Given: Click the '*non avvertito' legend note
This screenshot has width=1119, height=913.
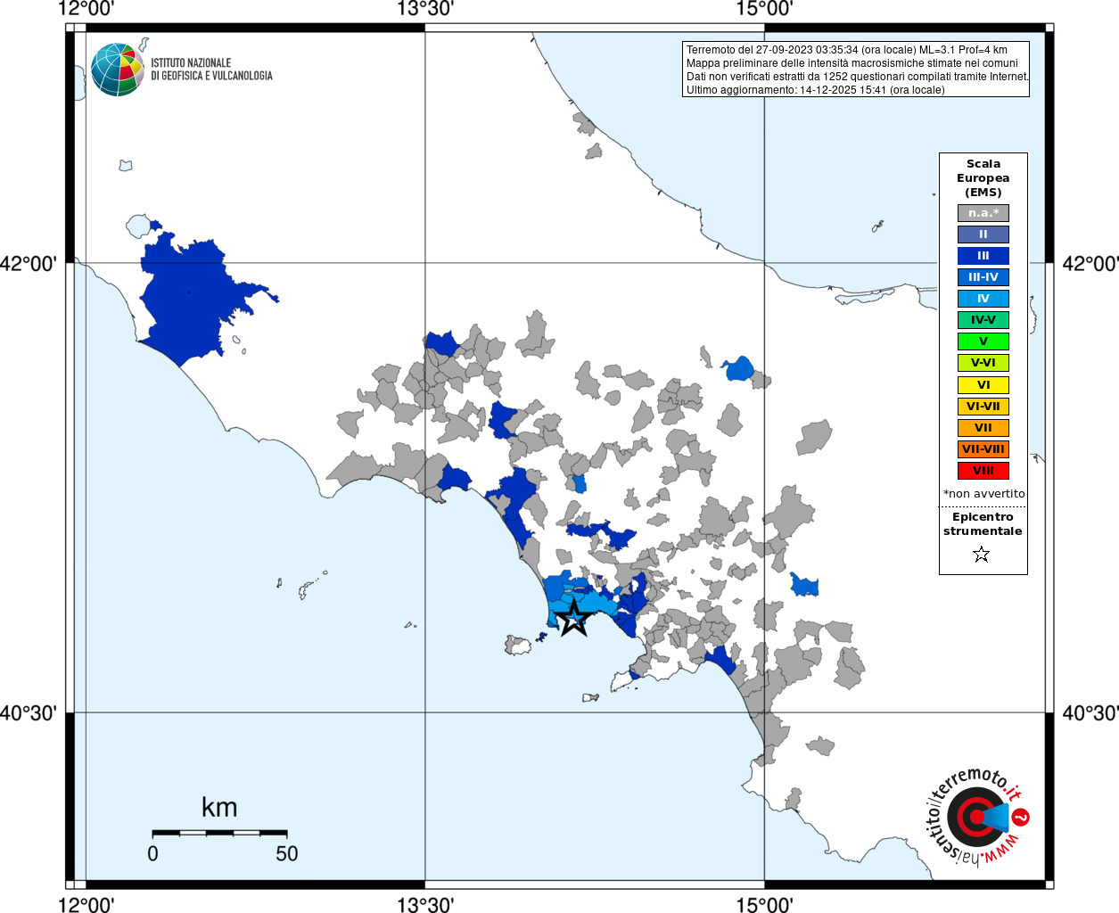Looking at the screenshot, I should (984, 494).
